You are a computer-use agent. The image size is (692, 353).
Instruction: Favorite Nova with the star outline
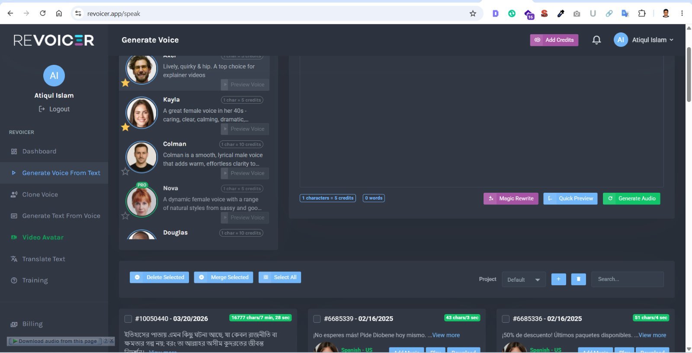[125, 216]
